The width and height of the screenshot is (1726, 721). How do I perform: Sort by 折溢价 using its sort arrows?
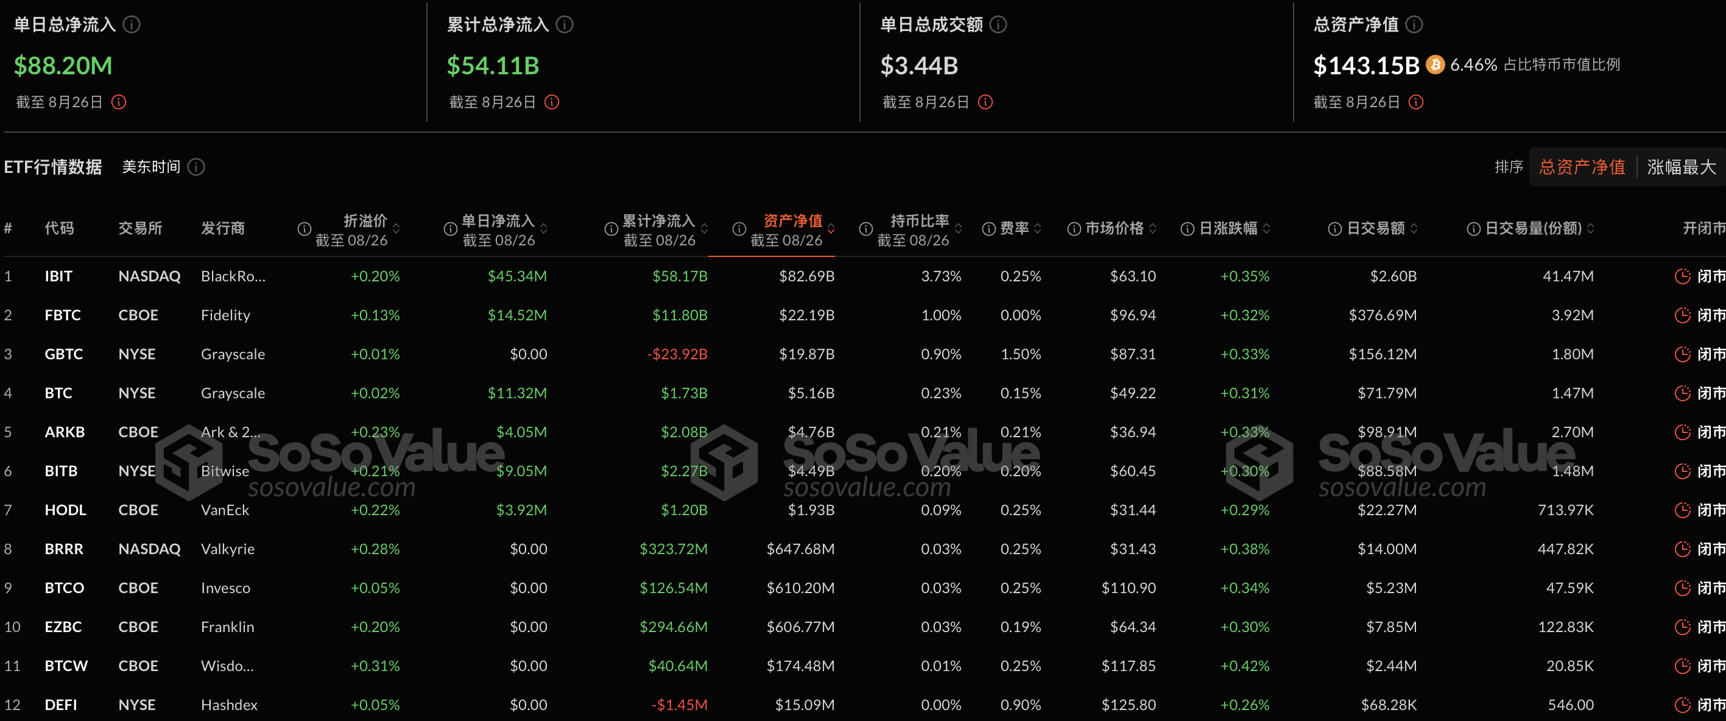coord(396,228)
